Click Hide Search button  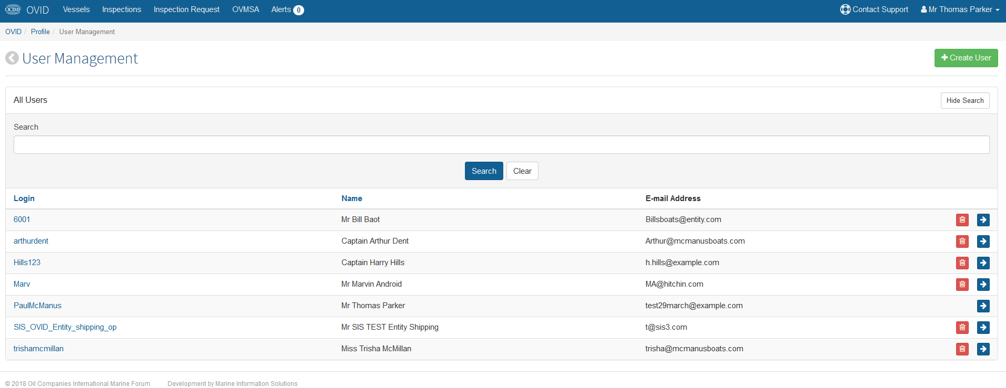point(964,100)
